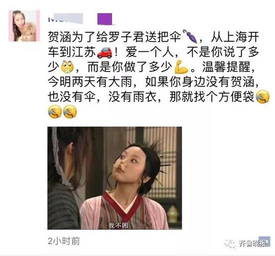
Task: Open the poster's profile avatar
Action: pos(24,26)
